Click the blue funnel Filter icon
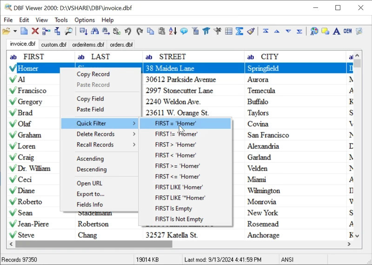This screenshot has height=265, width=372. pyautogui.click(x=206, y=31)
